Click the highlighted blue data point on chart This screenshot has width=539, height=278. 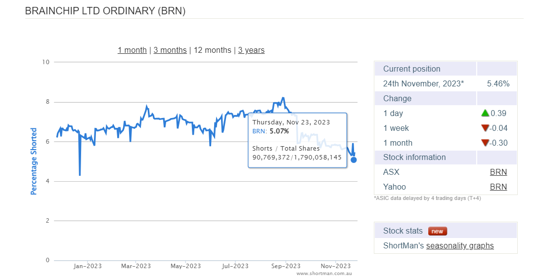[354, 159]
